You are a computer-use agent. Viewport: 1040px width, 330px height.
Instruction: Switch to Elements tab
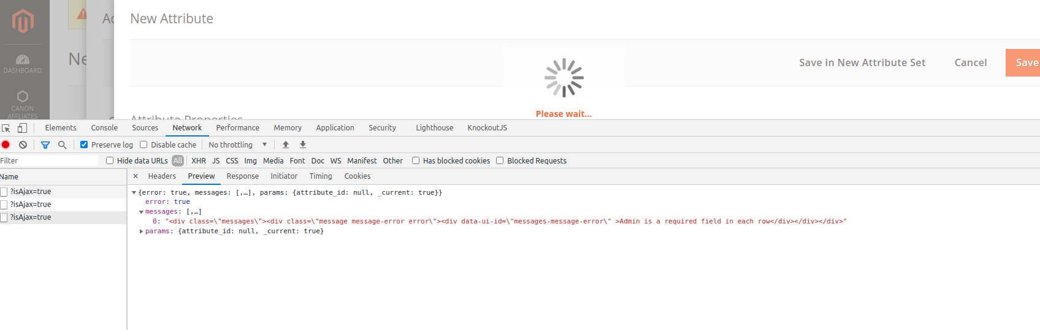click(61, 128)
